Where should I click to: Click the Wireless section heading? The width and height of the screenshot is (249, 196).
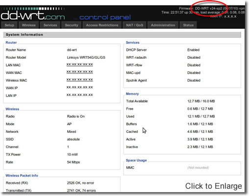12,109
